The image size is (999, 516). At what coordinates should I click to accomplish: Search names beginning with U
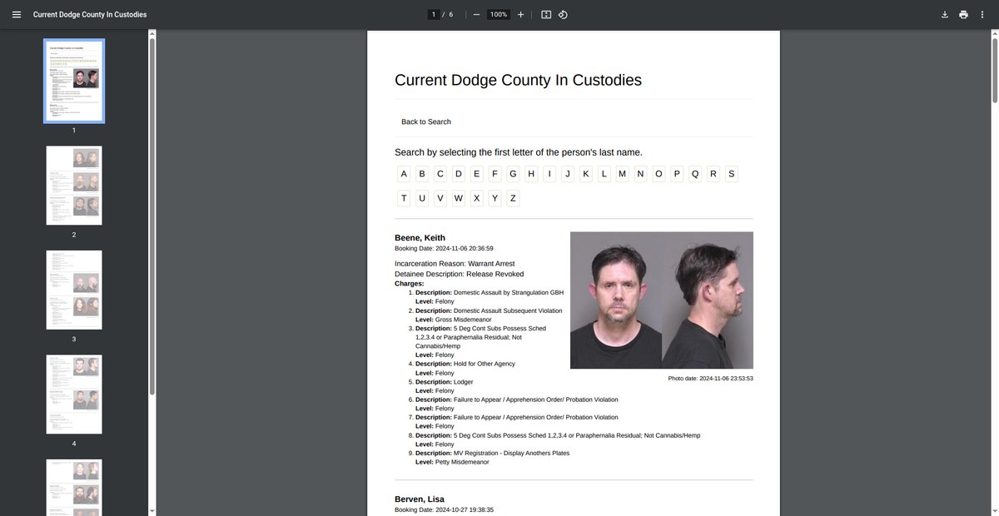pos(422,198)
